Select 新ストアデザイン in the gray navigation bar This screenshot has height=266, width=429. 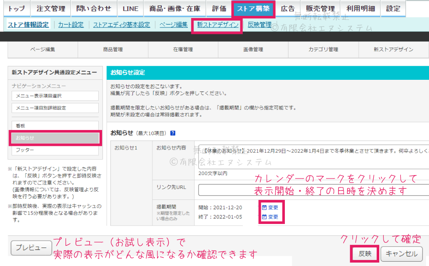pos(393,49)
